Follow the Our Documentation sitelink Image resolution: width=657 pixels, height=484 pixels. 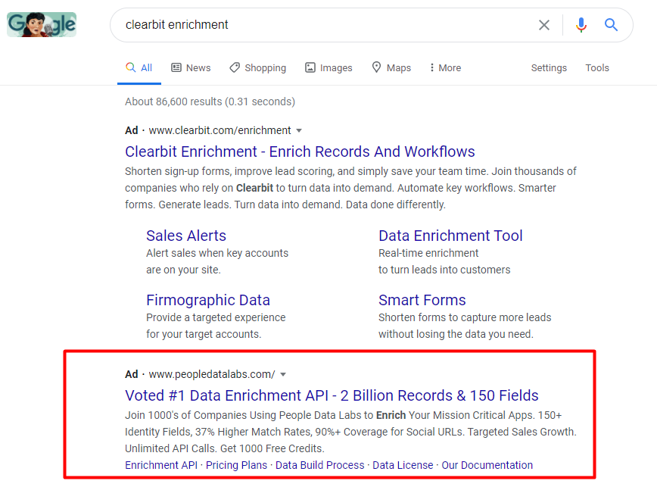[487, 465]
